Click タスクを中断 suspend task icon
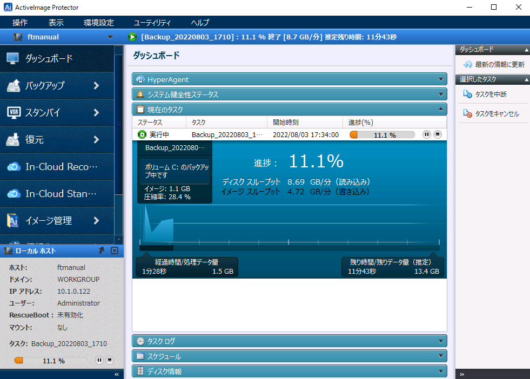This screenshot has height=379, width=530. [467, 94]
